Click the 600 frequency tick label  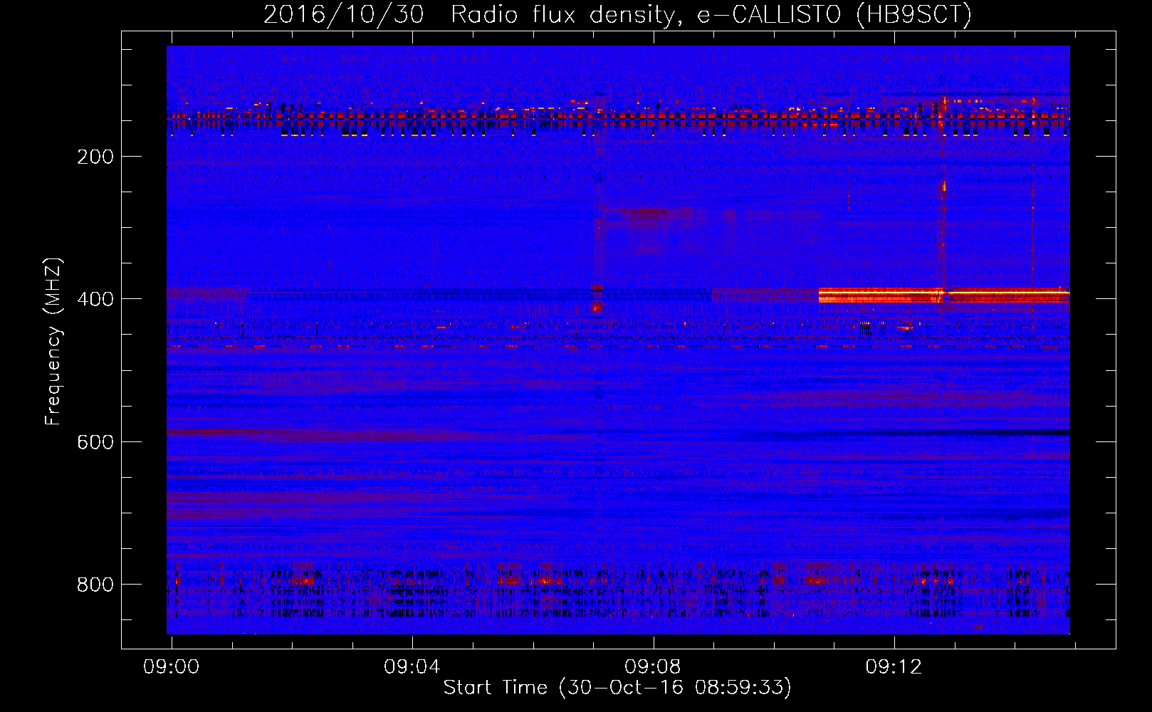coord(95,442)
